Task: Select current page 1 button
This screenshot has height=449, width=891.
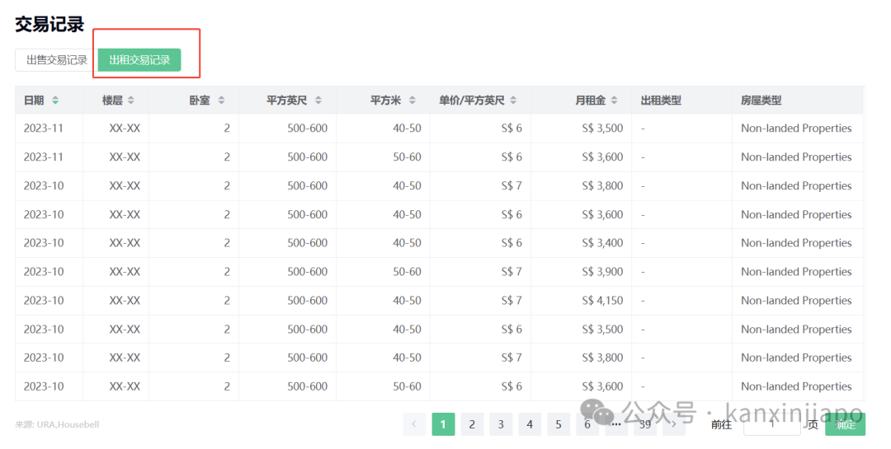Action: (443, 424)
